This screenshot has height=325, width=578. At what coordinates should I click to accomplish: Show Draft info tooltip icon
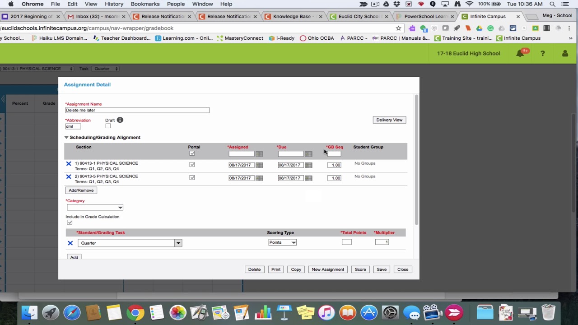(x=120, y=120)
